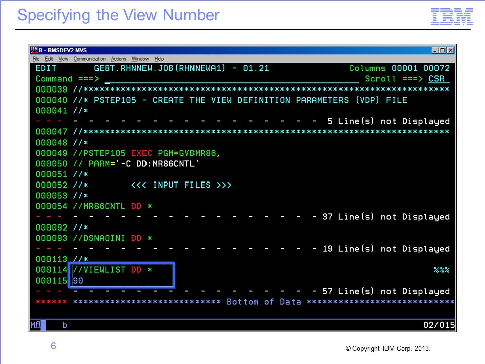The height and width of the screenshot is (364, 485).
Task: Click the view number 90
Action: 78,281
